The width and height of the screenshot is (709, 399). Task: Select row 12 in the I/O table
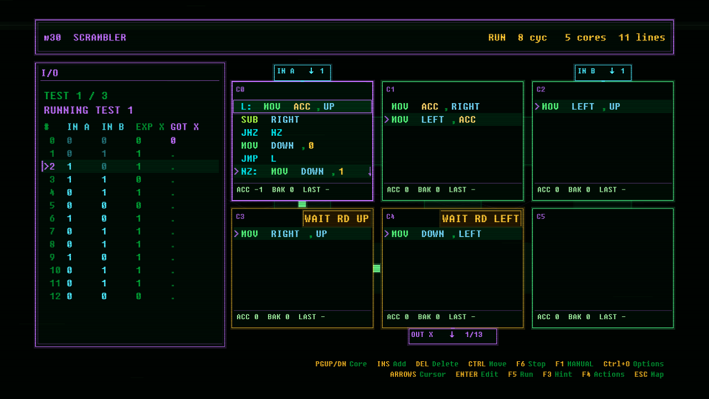click(130, 296)
